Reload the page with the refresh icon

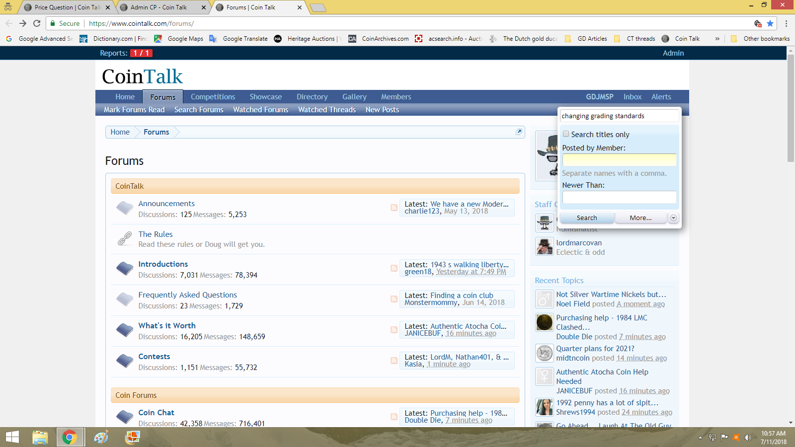click(37, 23)
